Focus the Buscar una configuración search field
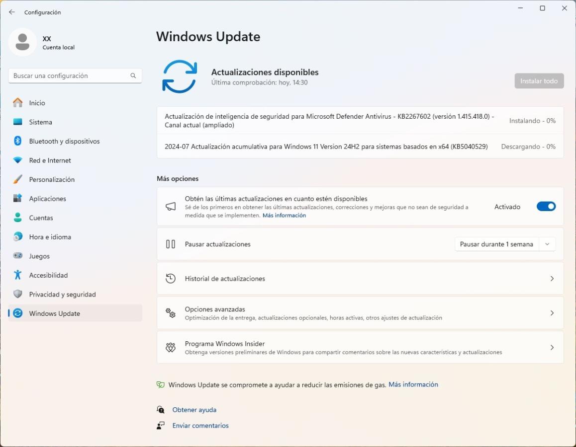 pos(70,75)
